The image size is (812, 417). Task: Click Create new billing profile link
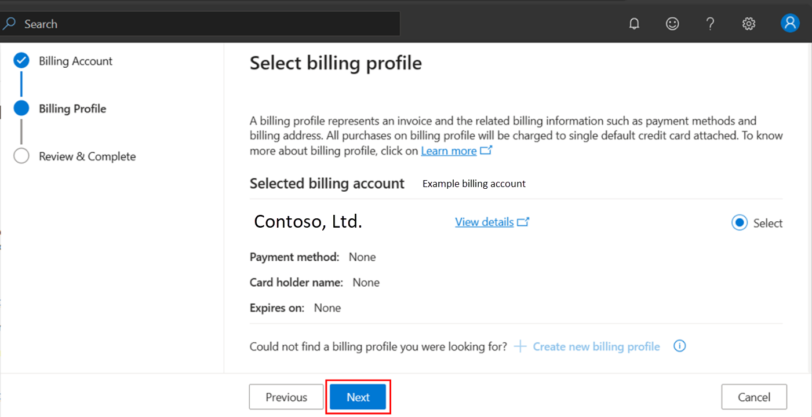tap(596, 346)
